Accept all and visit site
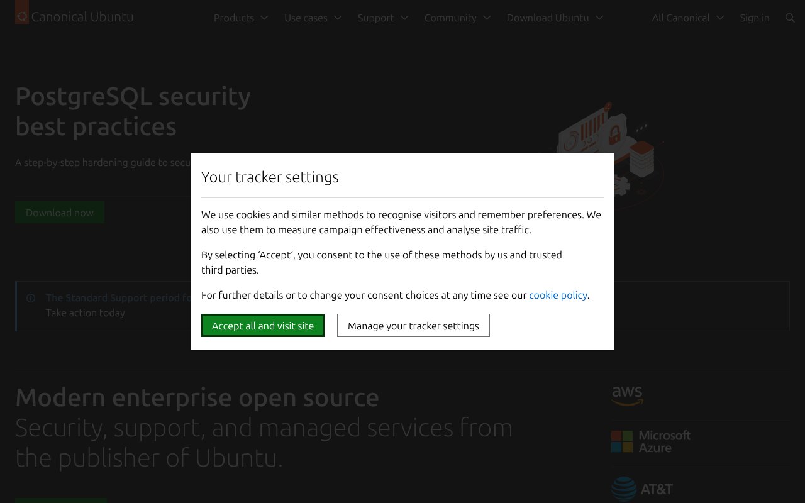 coord(263,326)
